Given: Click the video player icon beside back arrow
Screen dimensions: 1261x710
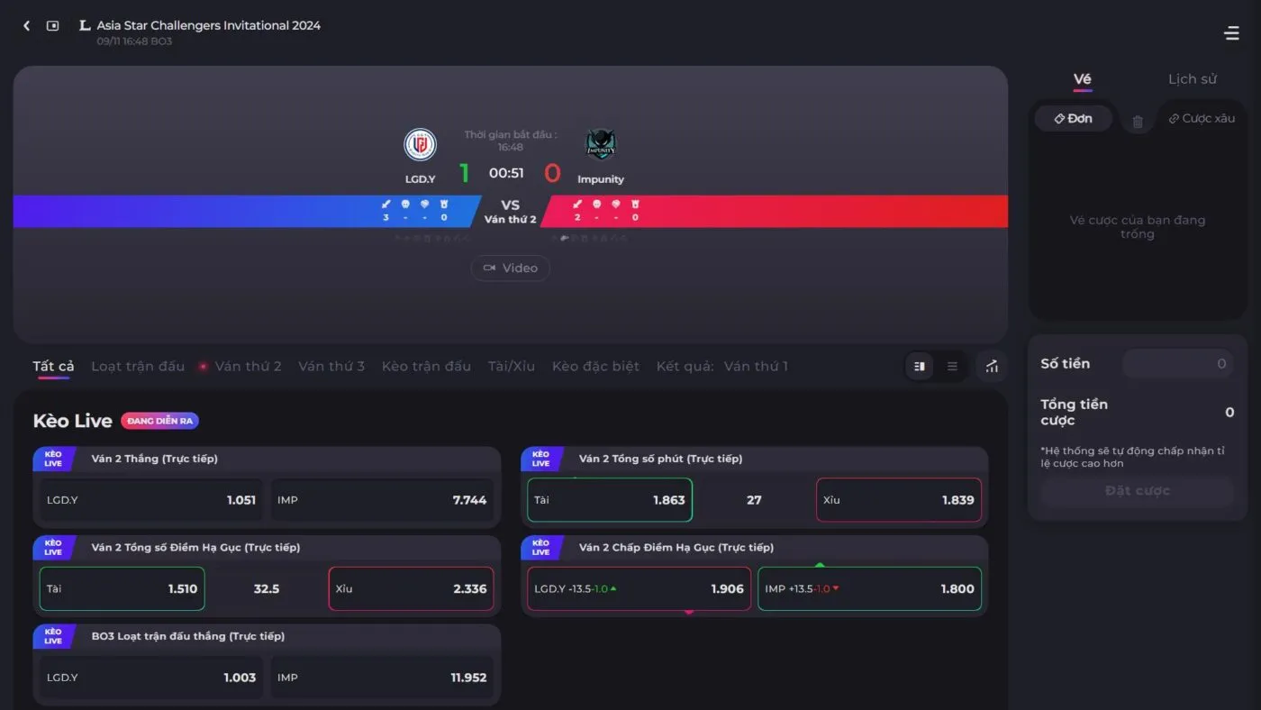Looking at the screenshot, I should pos(53,26).
